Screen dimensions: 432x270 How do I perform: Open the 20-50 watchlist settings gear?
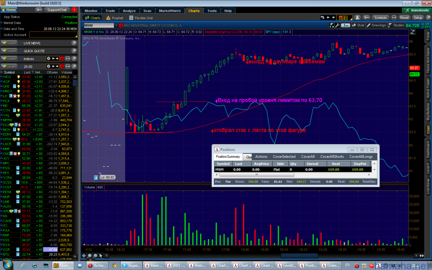coord(49,66)
